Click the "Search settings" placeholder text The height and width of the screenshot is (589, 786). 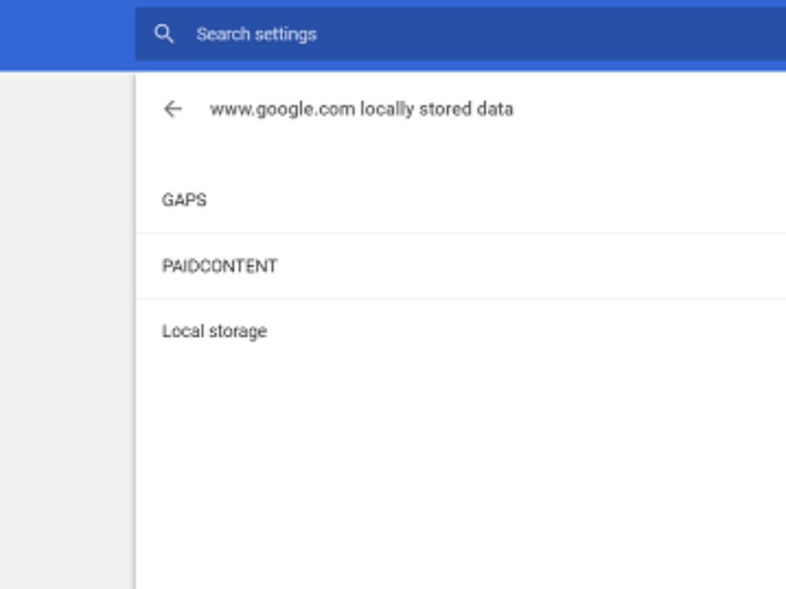pyautogui.click(x=256, y=34)
